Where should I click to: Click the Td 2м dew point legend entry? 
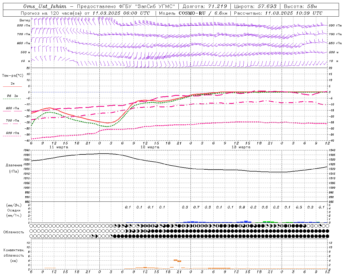[x=12, y=96]
